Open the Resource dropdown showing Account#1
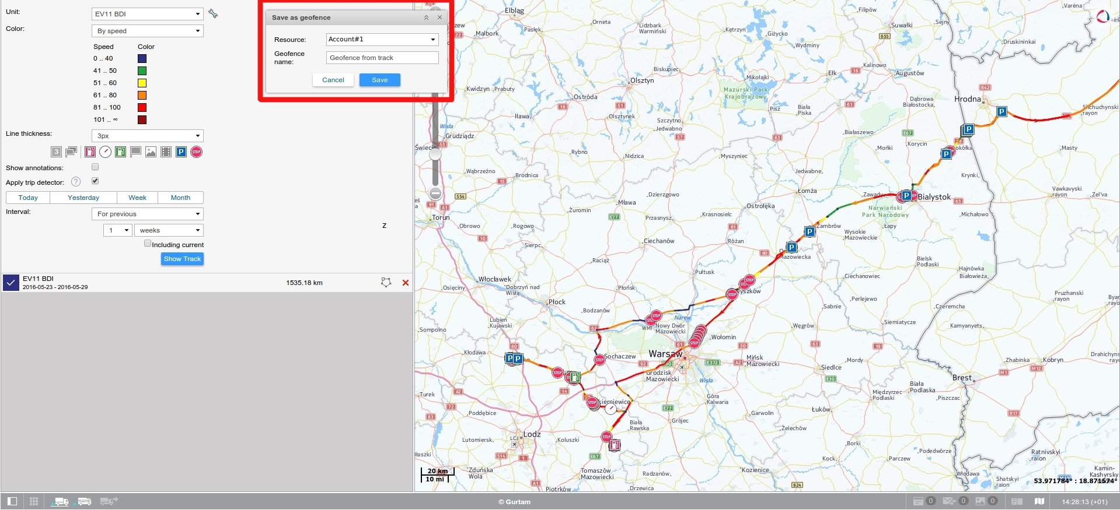1120x510 pixels. pyautogui.click(x=382, y=40)
